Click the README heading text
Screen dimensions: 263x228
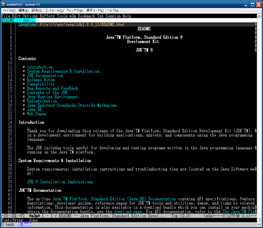click(144, 29)
